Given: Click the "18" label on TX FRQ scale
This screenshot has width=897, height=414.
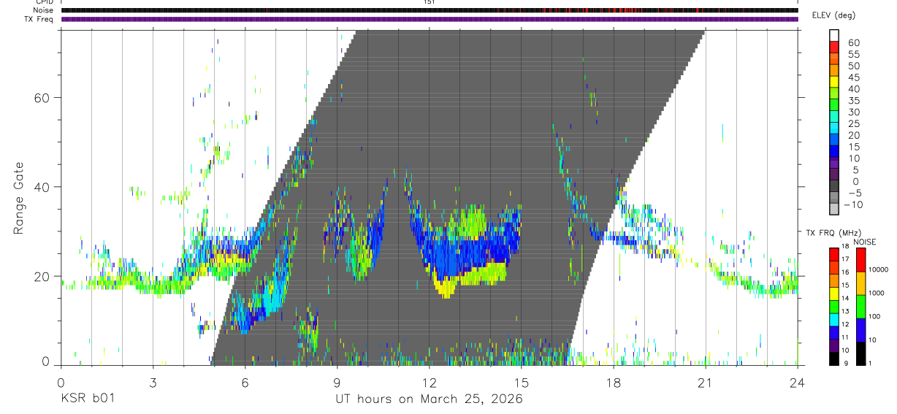Looking at the screenshot, I should [844, 247].
